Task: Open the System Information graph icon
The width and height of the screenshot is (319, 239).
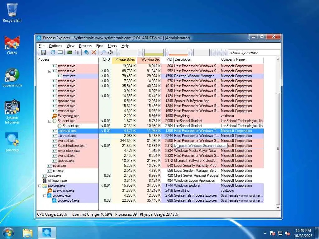Action: [x=70, y=52]
